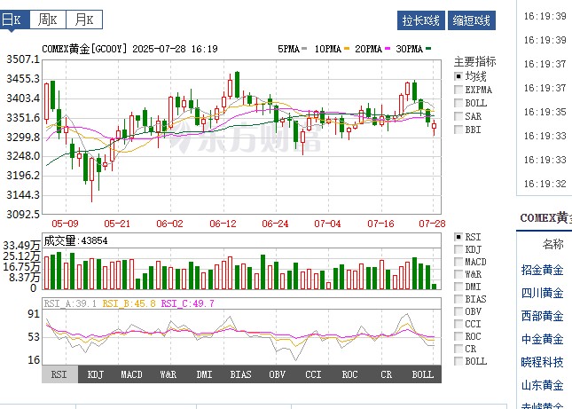Open the CCI tab below the chart
This screenshot has height=409, width=572.
(x=313, y=375)
